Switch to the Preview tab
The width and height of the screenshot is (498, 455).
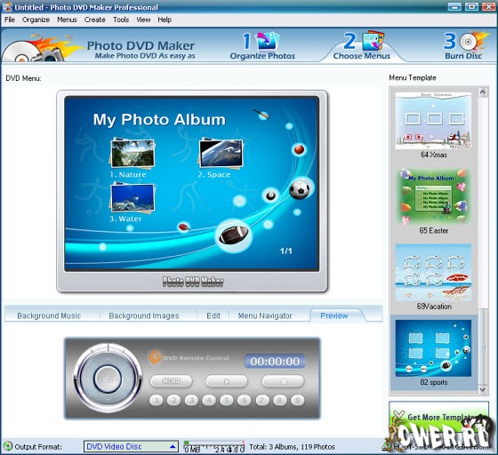click(334, 315)
